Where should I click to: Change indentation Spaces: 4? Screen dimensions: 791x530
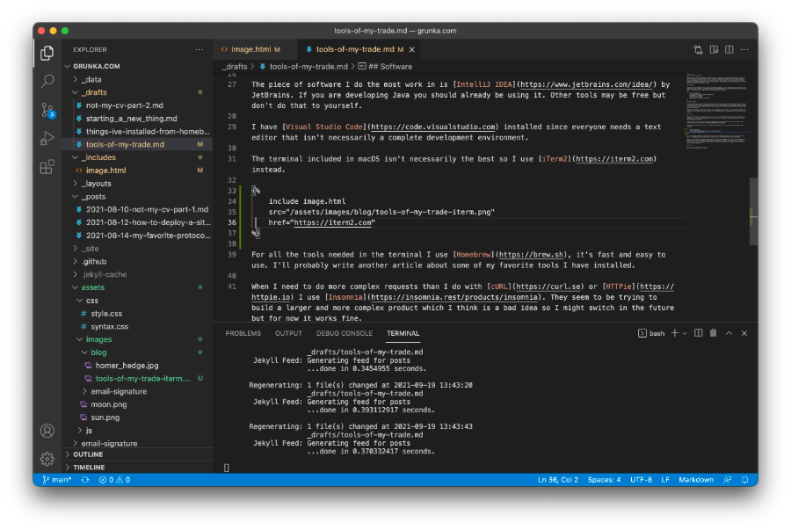coord(604,480)
